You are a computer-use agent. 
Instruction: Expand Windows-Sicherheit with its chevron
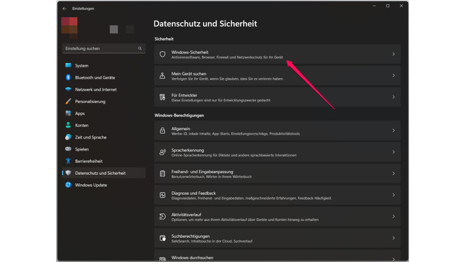coord(393,54)
